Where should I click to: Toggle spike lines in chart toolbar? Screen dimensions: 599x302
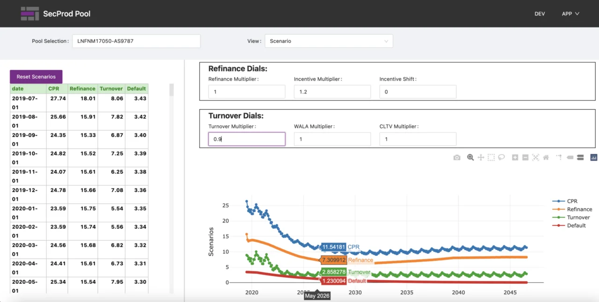click(x=559, y=158)
